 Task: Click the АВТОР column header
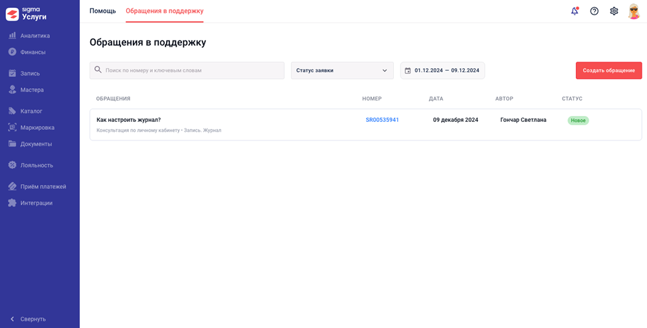click(504, 99)
